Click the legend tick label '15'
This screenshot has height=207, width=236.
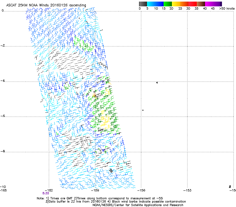click(x=164, y=9)
